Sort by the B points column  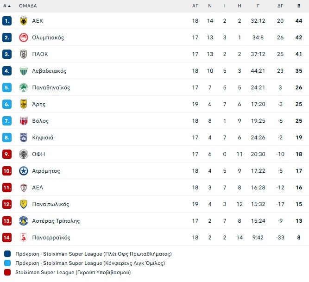coord(299,6)
